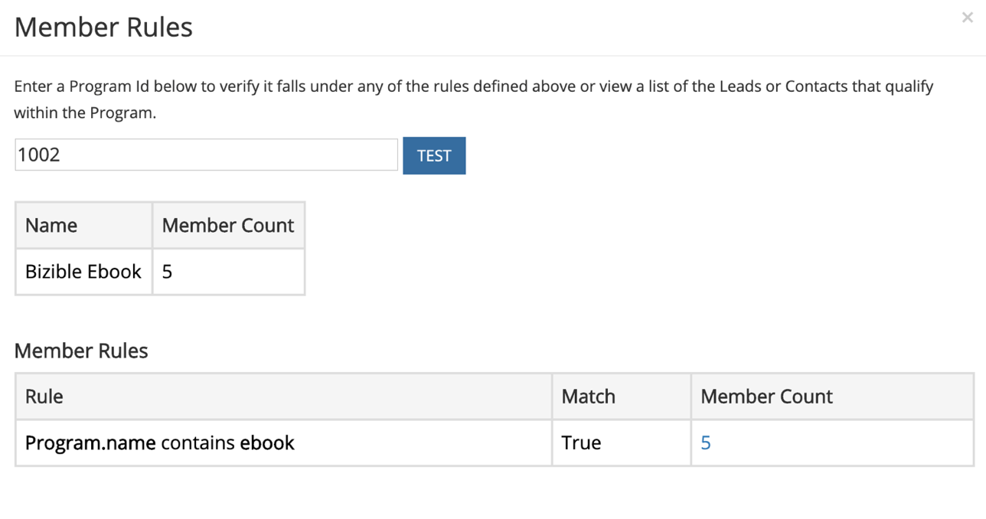Screen dimensions: 986x519
Task: Select the Match column header
Action: (x=588, y=397)
